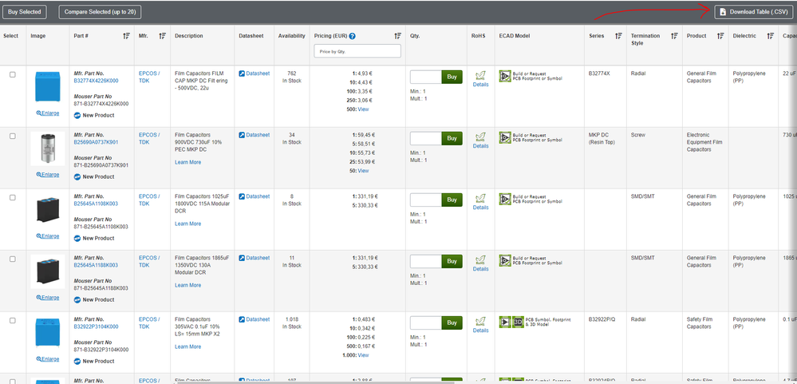Open datasheet icon for B25645A1188K003
The height and width of the screenshot is (384, 797).
pos(242,258)
